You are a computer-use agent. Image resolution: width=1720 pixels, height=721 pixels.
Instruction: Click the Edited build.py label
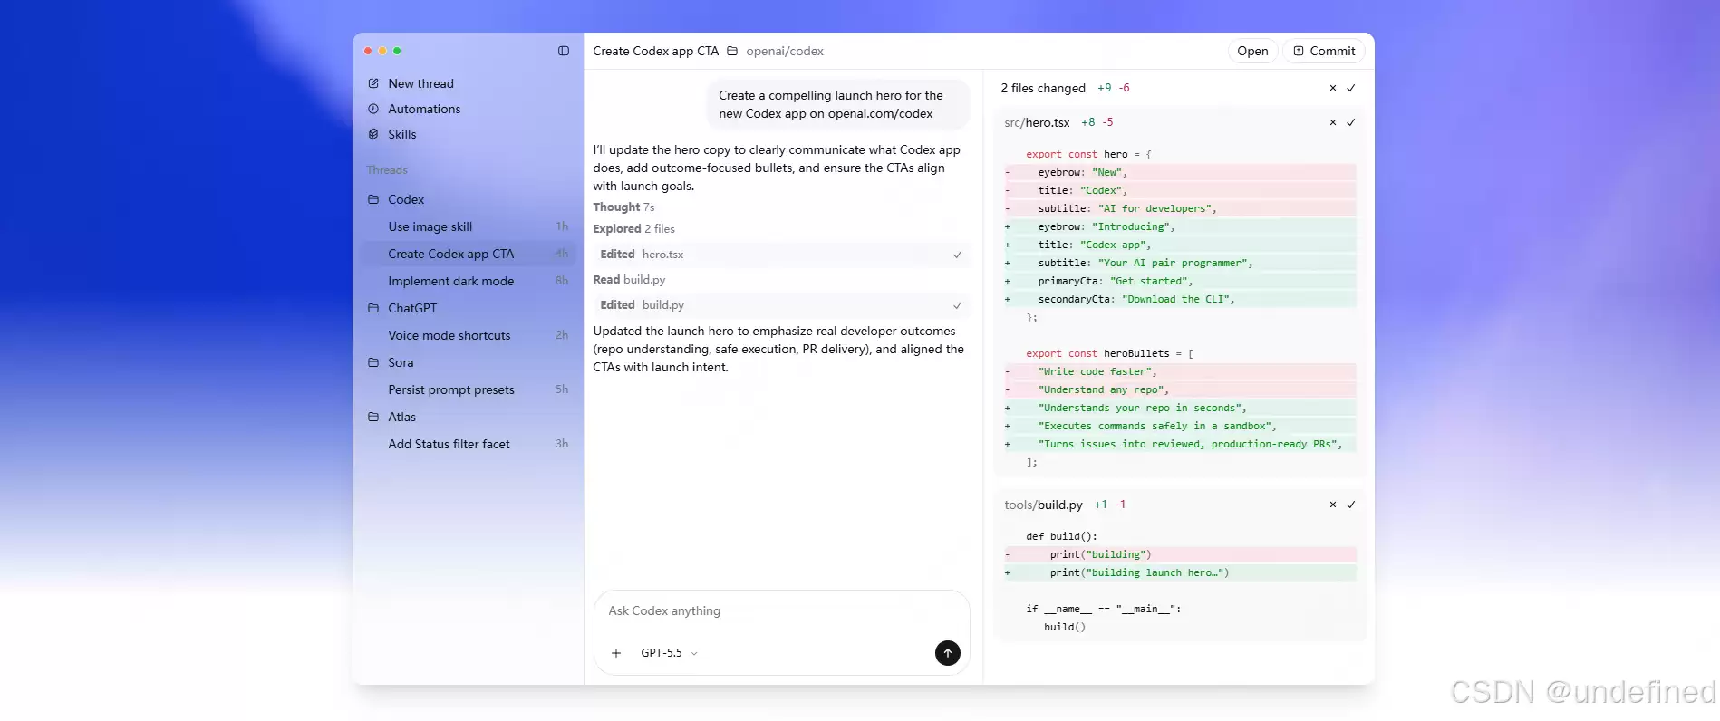tap(642, 305)
